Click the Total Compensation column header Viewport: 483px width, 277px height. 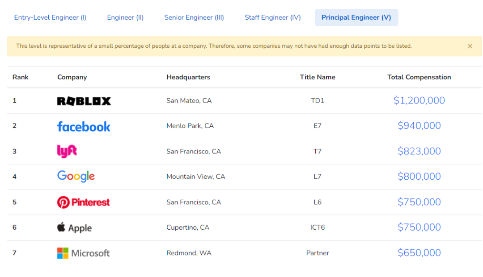point(419,77)
